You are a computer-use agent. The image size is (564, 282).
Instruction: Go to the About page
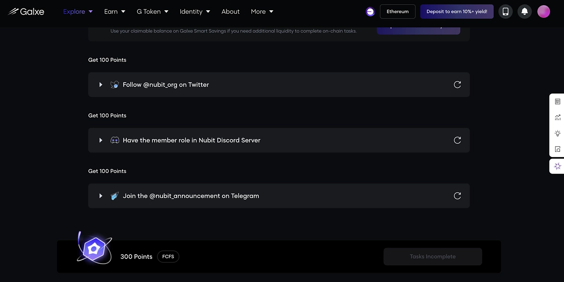click(x=230, y=11)
